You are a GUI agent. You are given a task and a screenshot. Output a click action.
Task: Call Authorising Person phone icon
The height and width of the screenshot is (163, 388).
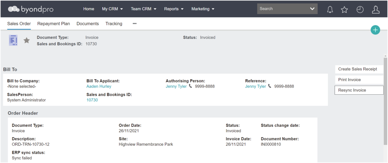(x=190, y=86)
